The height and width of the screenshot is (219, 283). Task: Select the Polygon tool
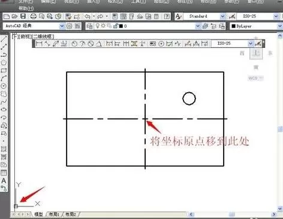click(4, 62)
